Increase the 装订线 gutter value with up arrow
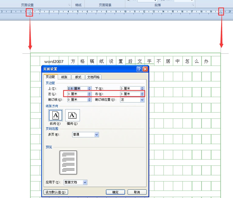Screen dimensions: 233x198 [89, 99]
